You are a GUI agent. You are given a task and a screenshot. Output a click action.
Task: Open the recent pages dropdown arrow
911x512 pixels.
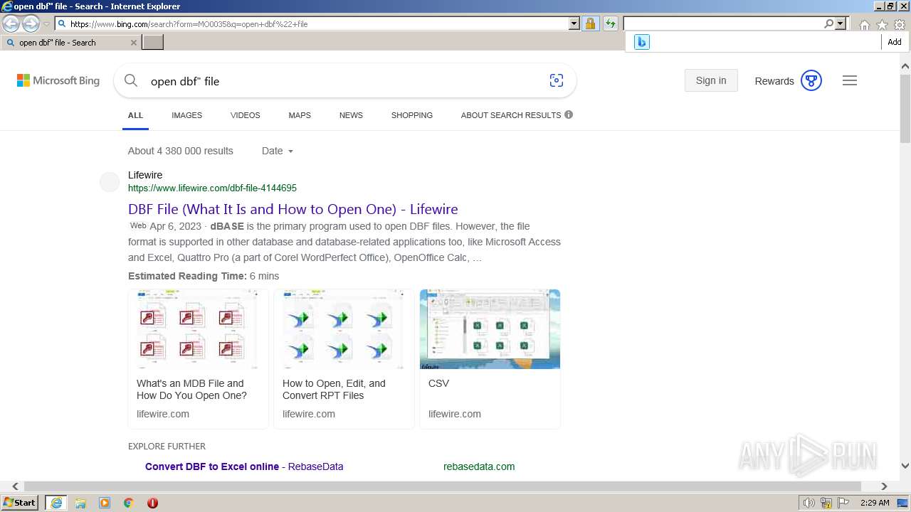46,24
